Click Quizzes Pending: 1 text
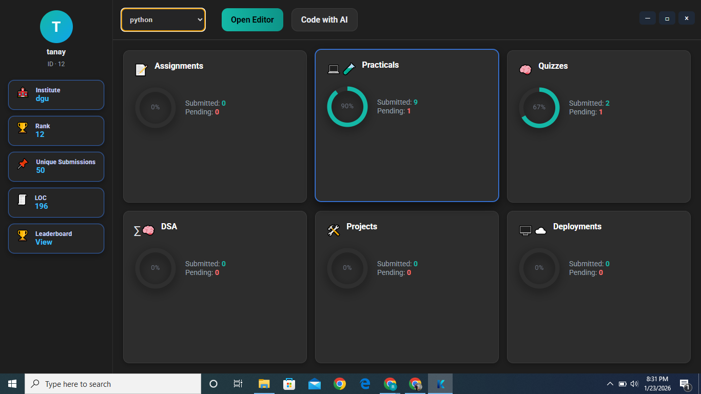The width and height of the screenshot is (701, 394). (586, 112)
